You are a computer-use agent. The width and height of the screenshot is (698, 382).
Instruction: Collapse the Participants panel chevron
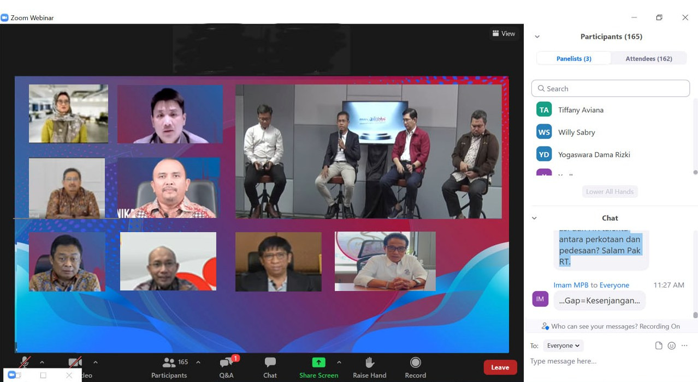537,37
